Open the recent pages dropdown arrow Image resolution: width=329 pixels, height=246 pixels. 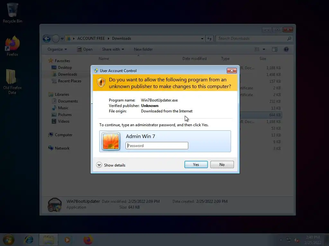[x=62, y=38]
